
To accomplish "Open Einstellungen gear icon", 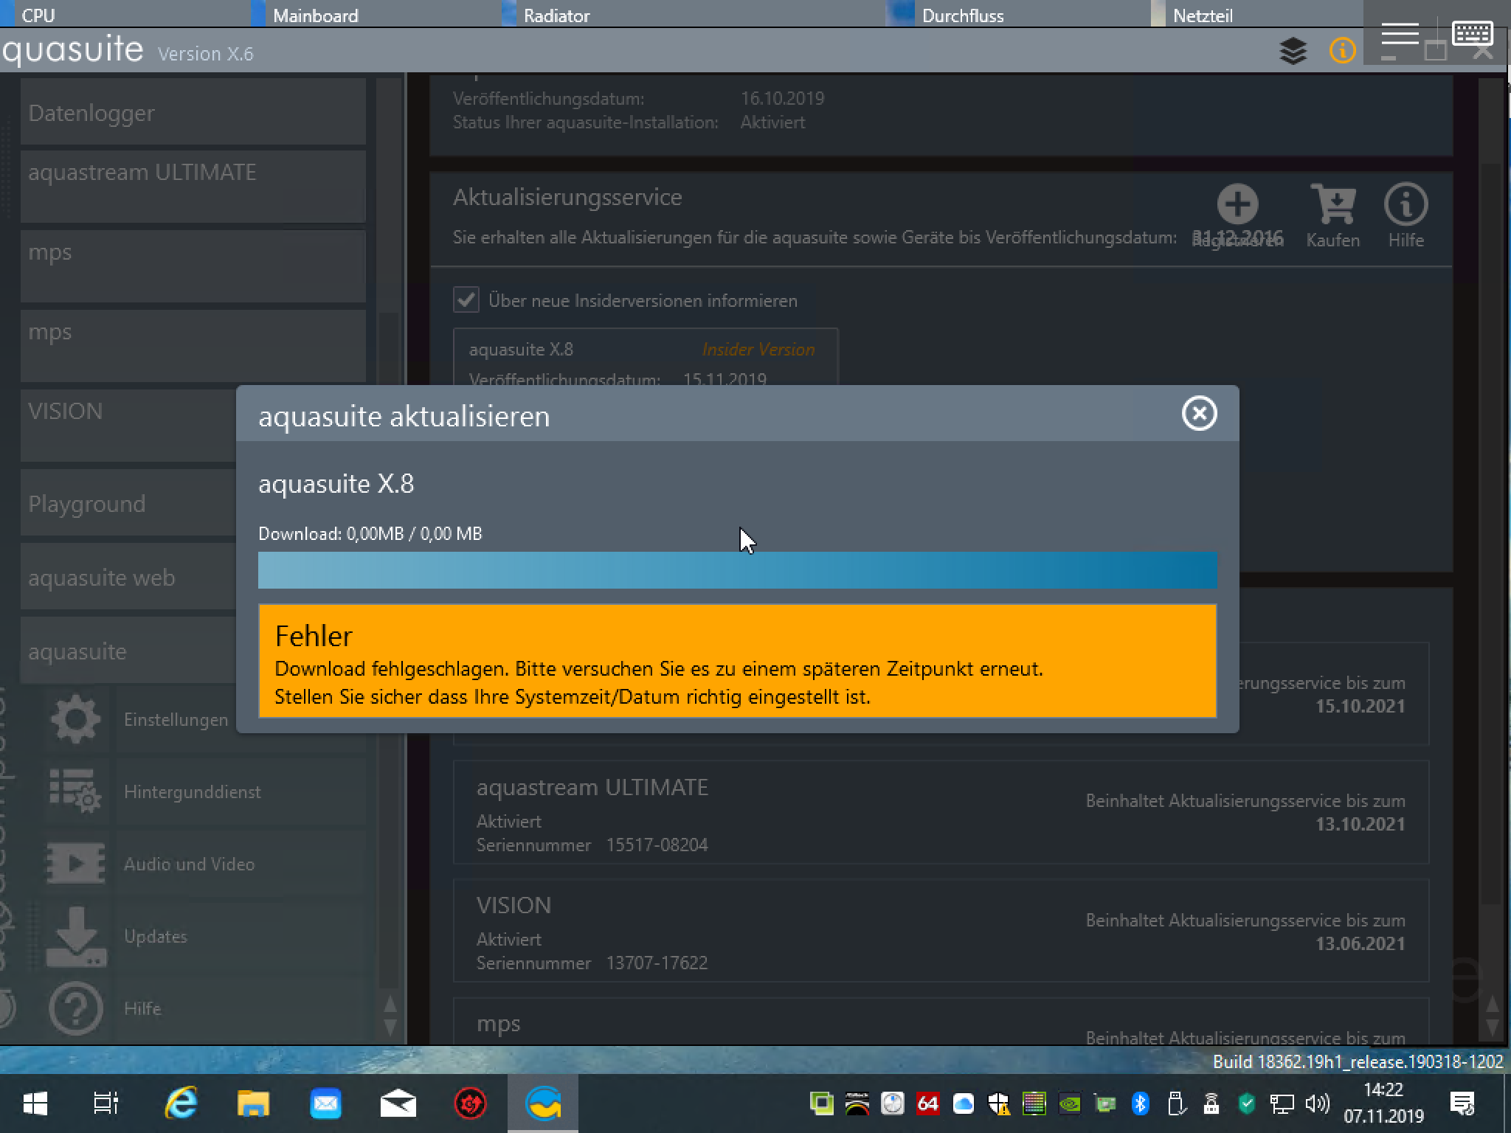I will 76,719.
